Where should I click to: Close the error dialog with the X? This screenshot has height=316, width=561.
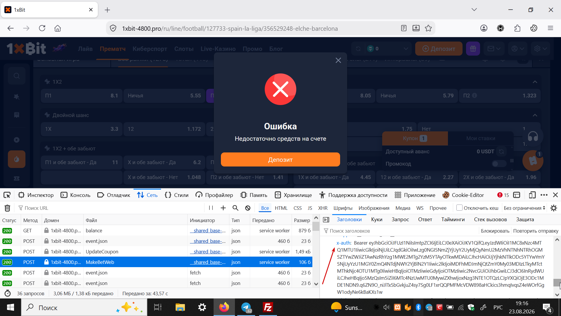click(x=338, y=60)
